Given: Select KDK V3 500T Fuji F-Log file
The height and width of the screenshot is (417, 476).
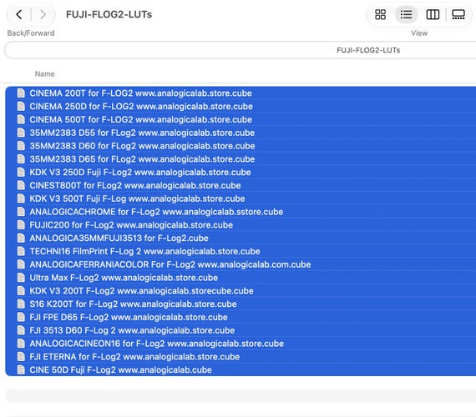Looking at the screenshot, I should pyautogui.click(x=241, y=198).
